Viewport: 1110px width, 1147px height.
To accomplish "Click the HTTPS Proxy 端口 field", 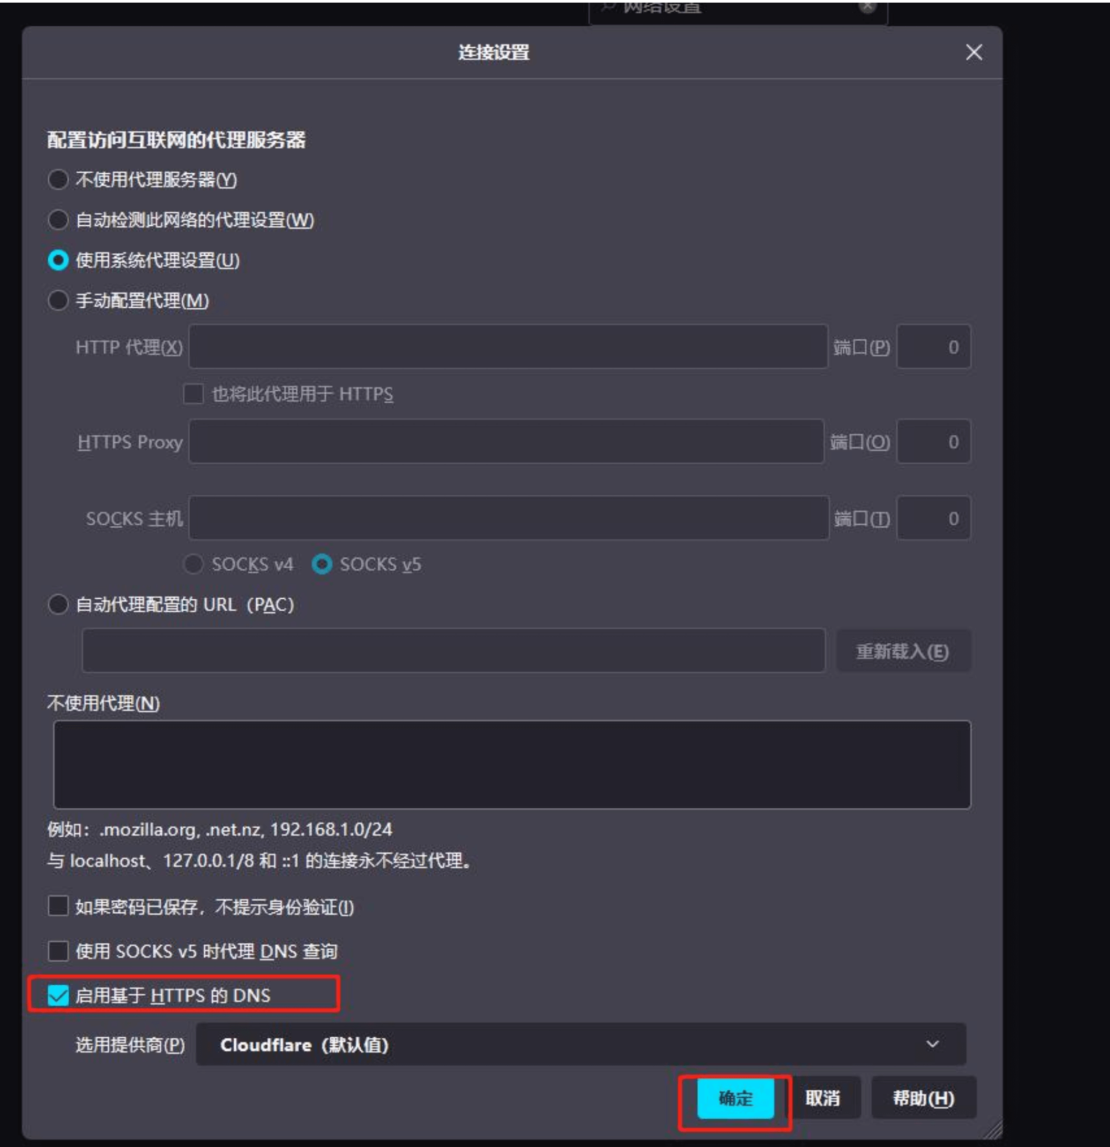I will coord(933,442).
